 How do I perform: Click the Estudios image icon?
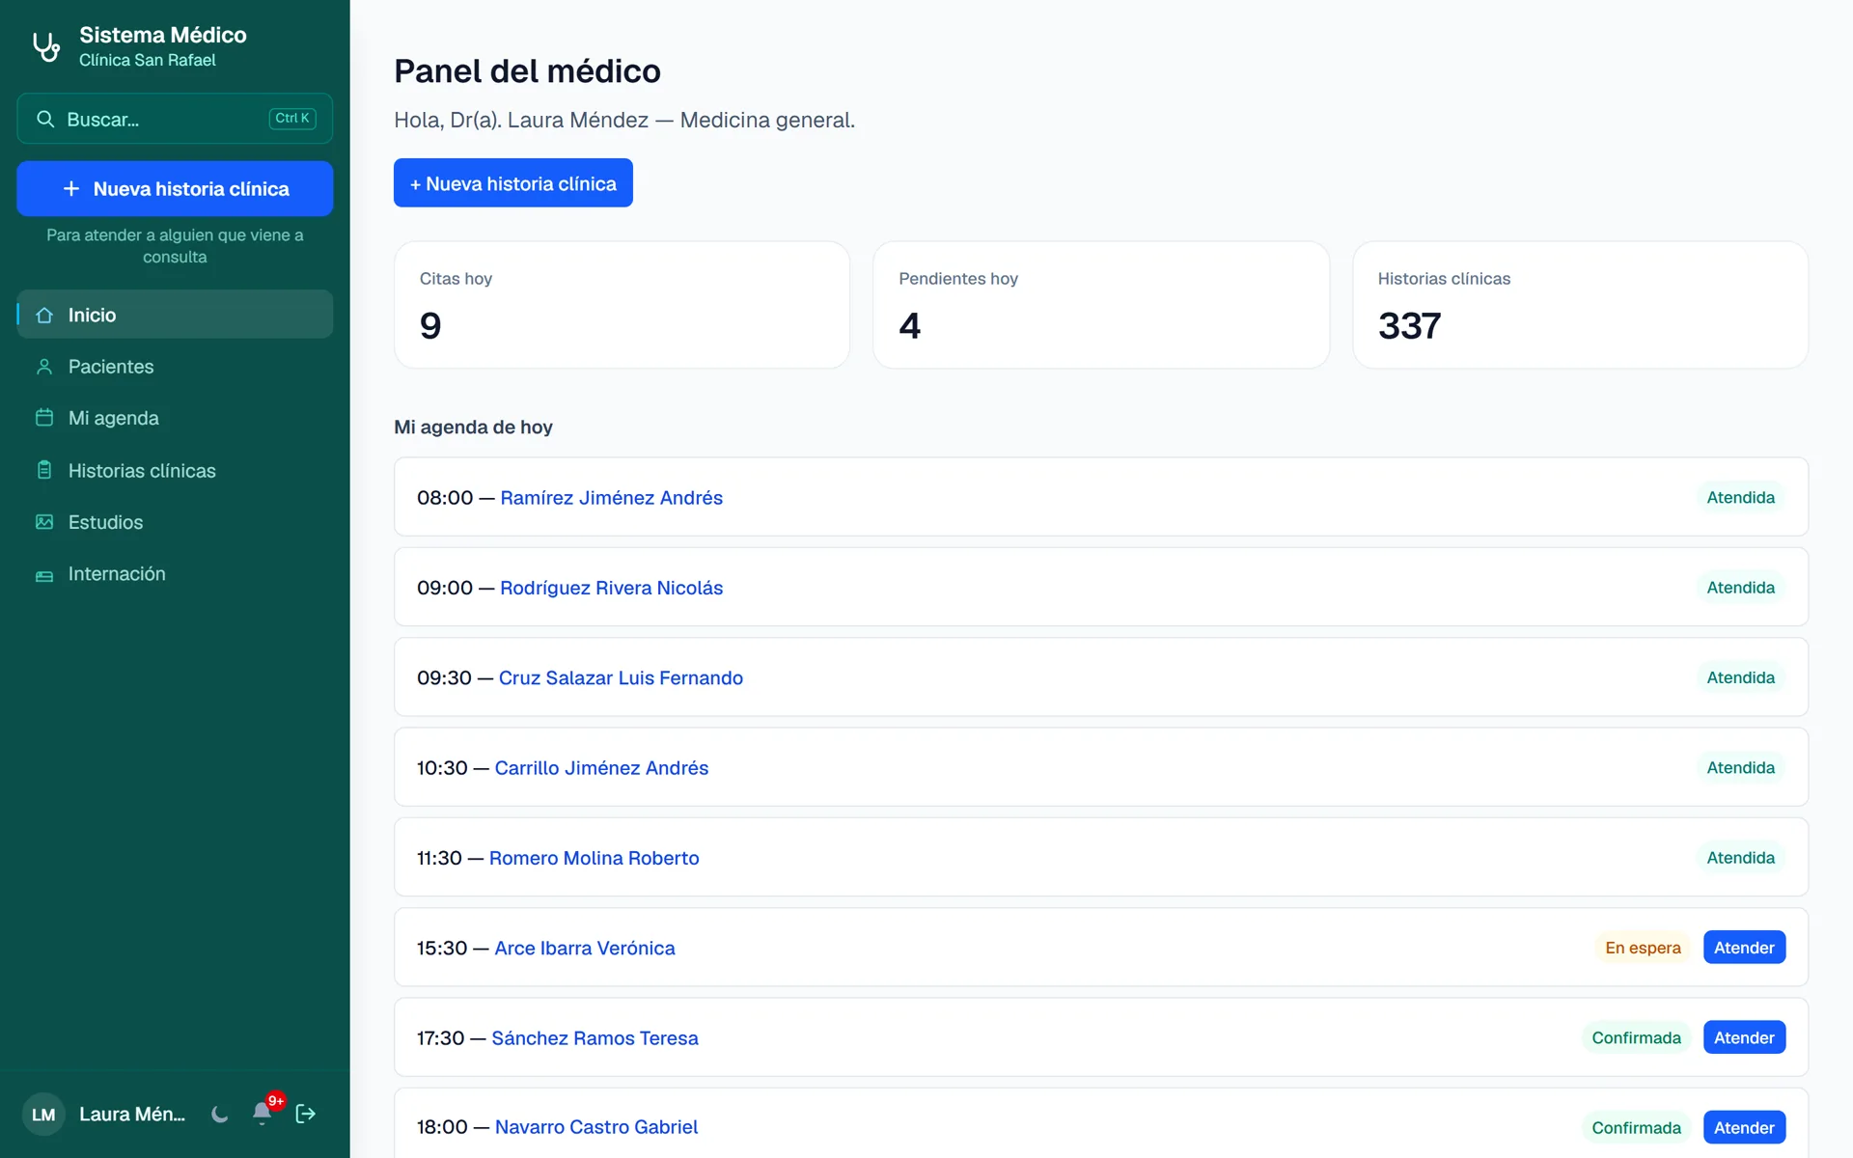click(44, 522)
